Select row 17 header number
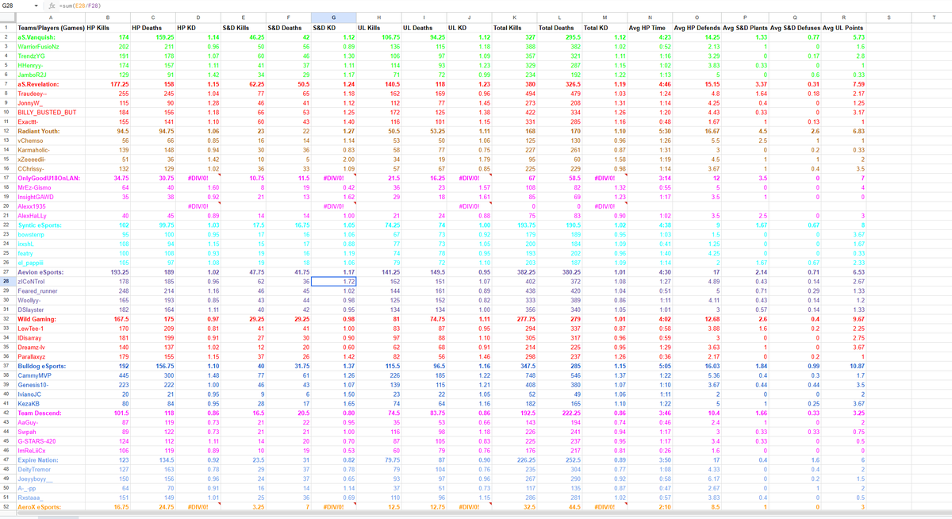 coord(6,178)
